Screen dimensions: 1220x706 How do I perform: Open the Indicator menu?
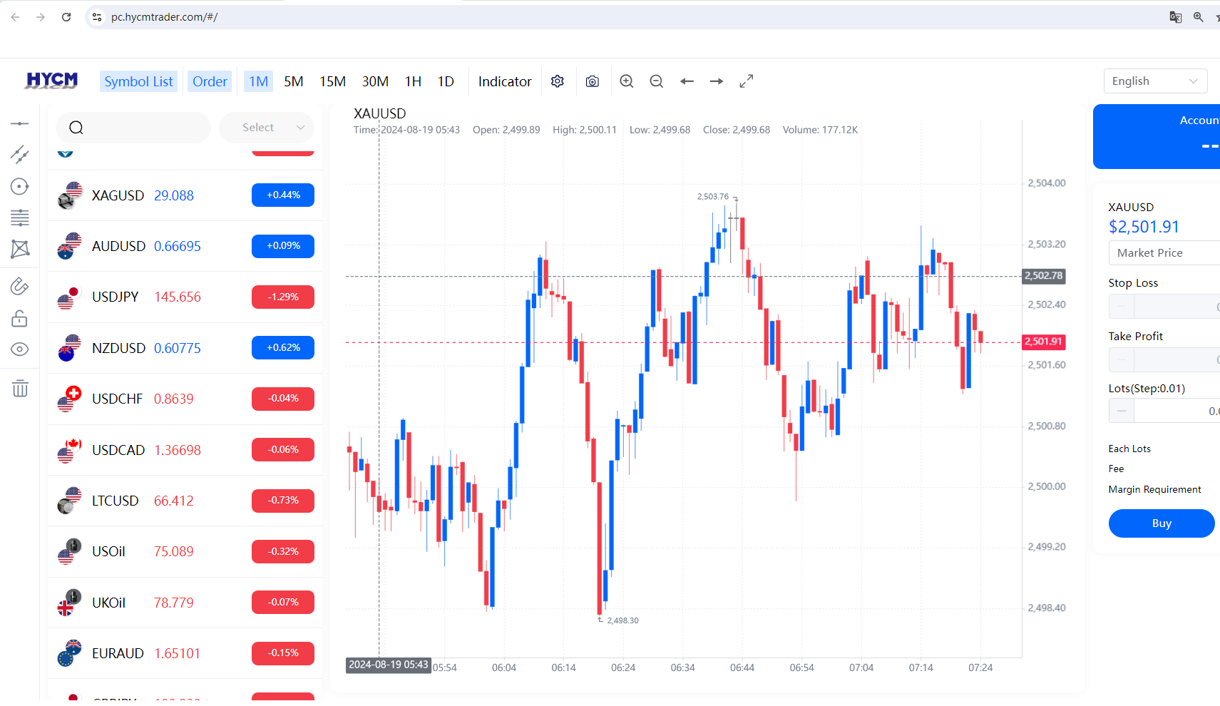504,81
